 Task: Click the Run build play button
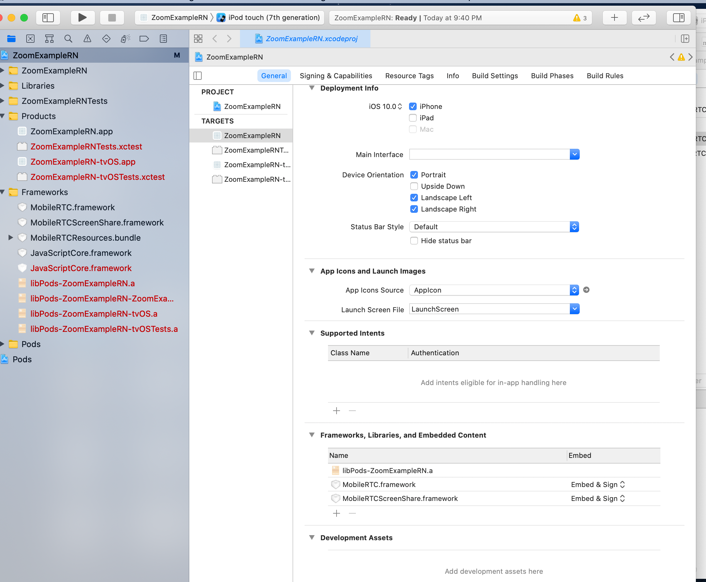tap(82, 17)
